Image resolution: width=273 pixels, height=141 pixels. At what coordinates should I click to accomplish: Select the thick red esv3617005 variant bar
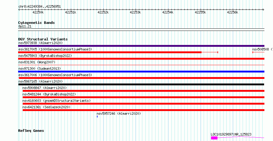tap(110, 52)
